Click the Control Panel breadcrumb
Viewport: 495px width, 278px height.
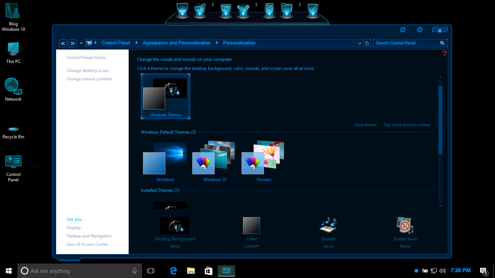click(x=116, y=43)
